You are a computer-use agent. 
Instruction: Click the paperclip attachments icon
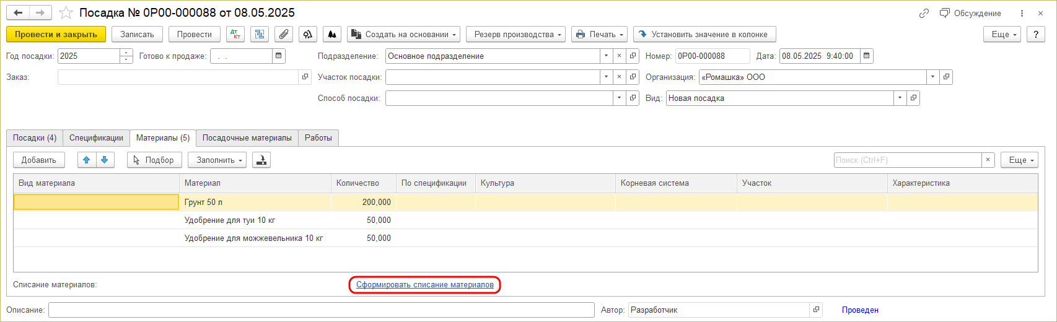(x=283, y=35)
